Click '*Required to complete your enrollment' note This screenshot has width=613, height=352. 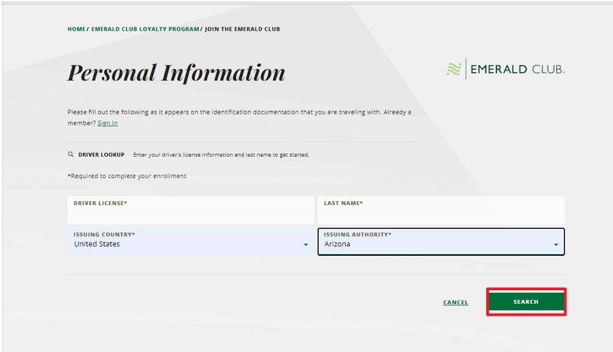[x=127, y=176]
